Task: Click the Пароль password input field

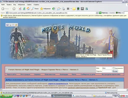Action: coord(107,71)
